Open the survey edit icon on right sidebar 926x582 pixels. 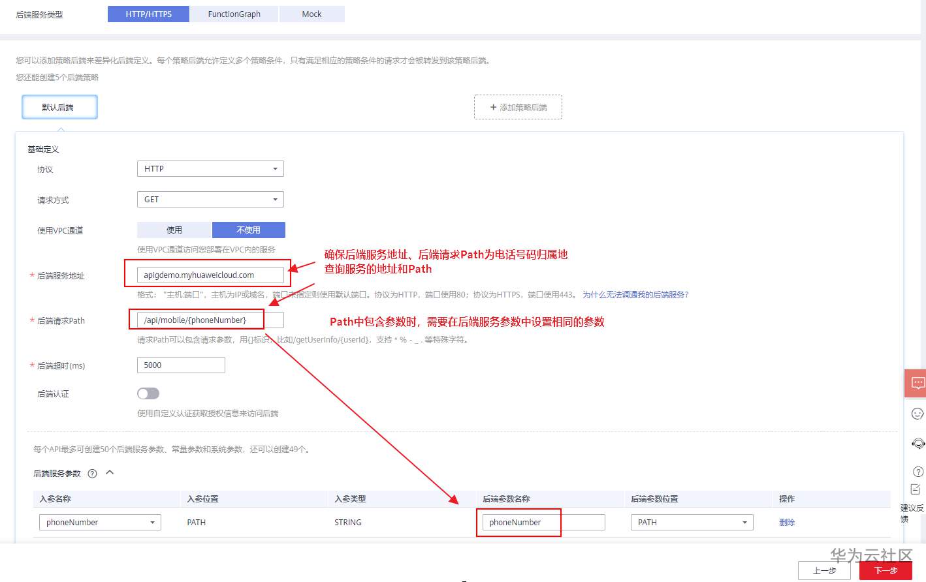point(918,489)
